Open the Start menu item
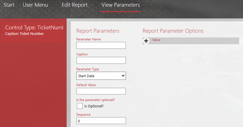 coord(9,5)
